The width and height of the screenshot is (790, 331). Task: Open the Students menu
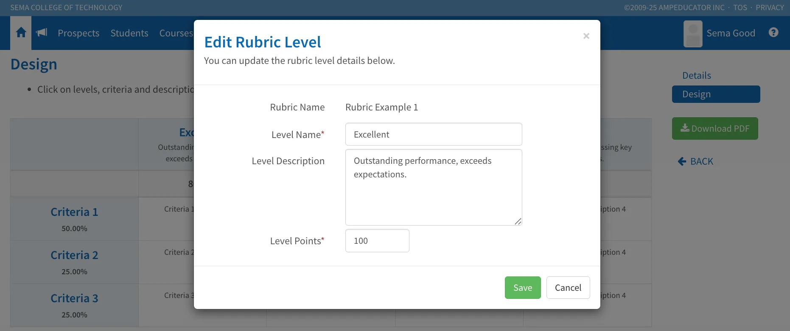click(x=129, y=33)
